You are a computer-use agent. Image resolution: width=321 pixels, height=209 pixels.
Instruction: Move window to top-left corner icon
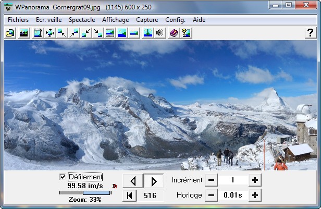(62, 33)
